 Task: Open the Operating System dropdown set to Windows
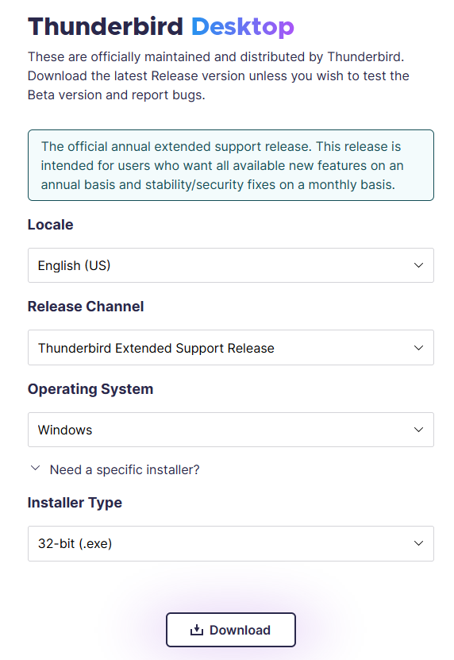click(x=231, y=430)
